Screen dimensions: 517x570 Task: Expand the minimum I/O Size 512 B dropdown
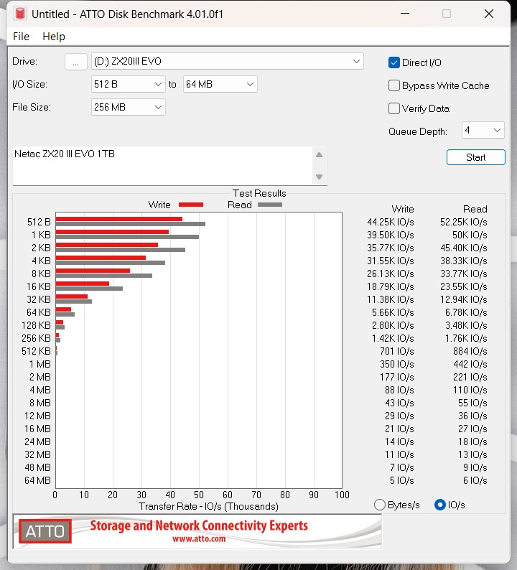click(129, 84)
